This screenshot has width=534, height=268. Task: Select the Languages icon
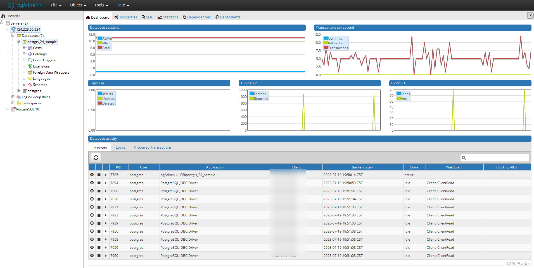(30, 79)
